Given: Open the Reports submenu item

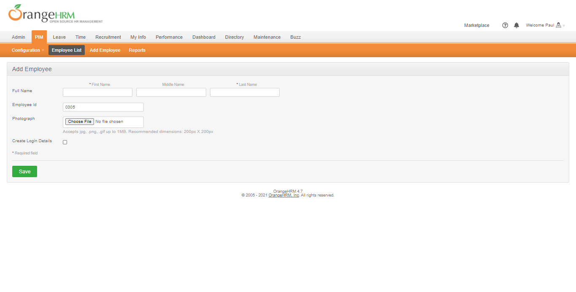Looking at the screenshot, I should click(137, 50).
